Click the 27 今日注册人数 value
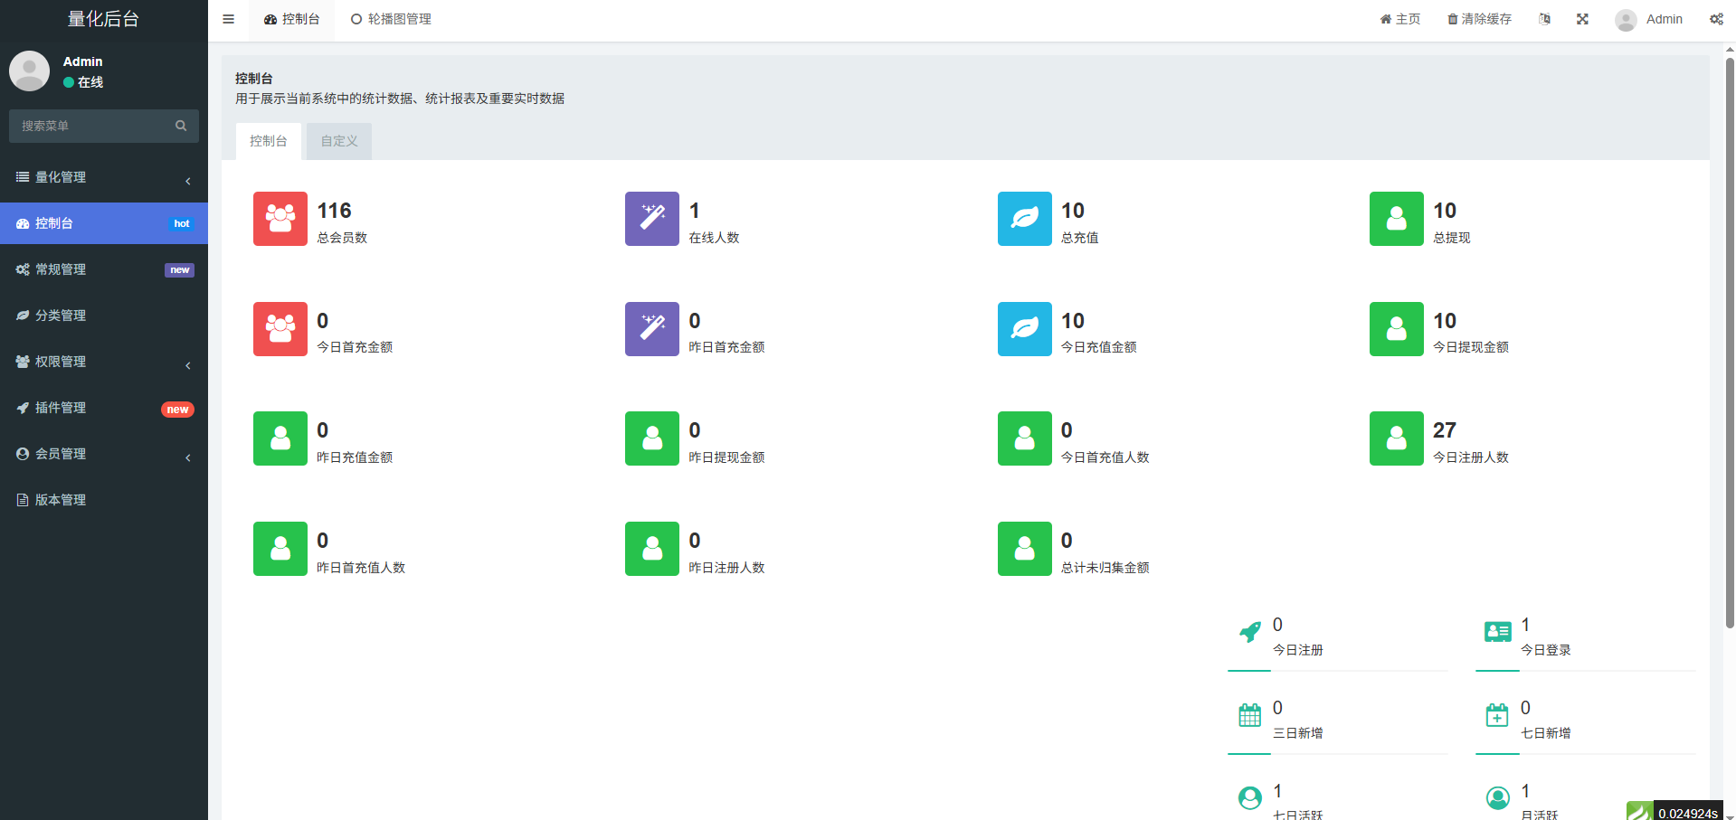 [1445, 430]
